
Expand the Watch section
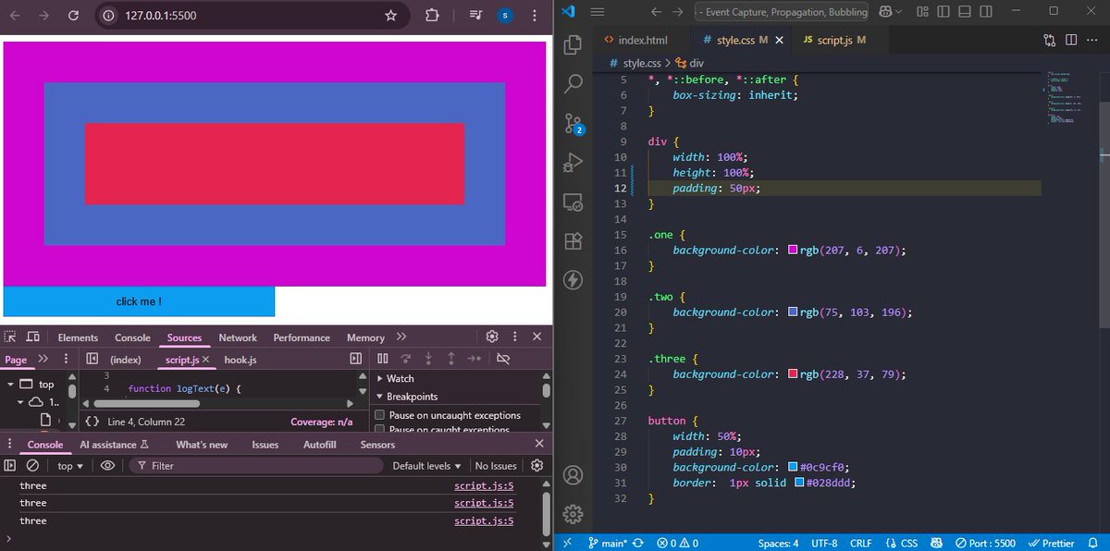coord(396,378)
